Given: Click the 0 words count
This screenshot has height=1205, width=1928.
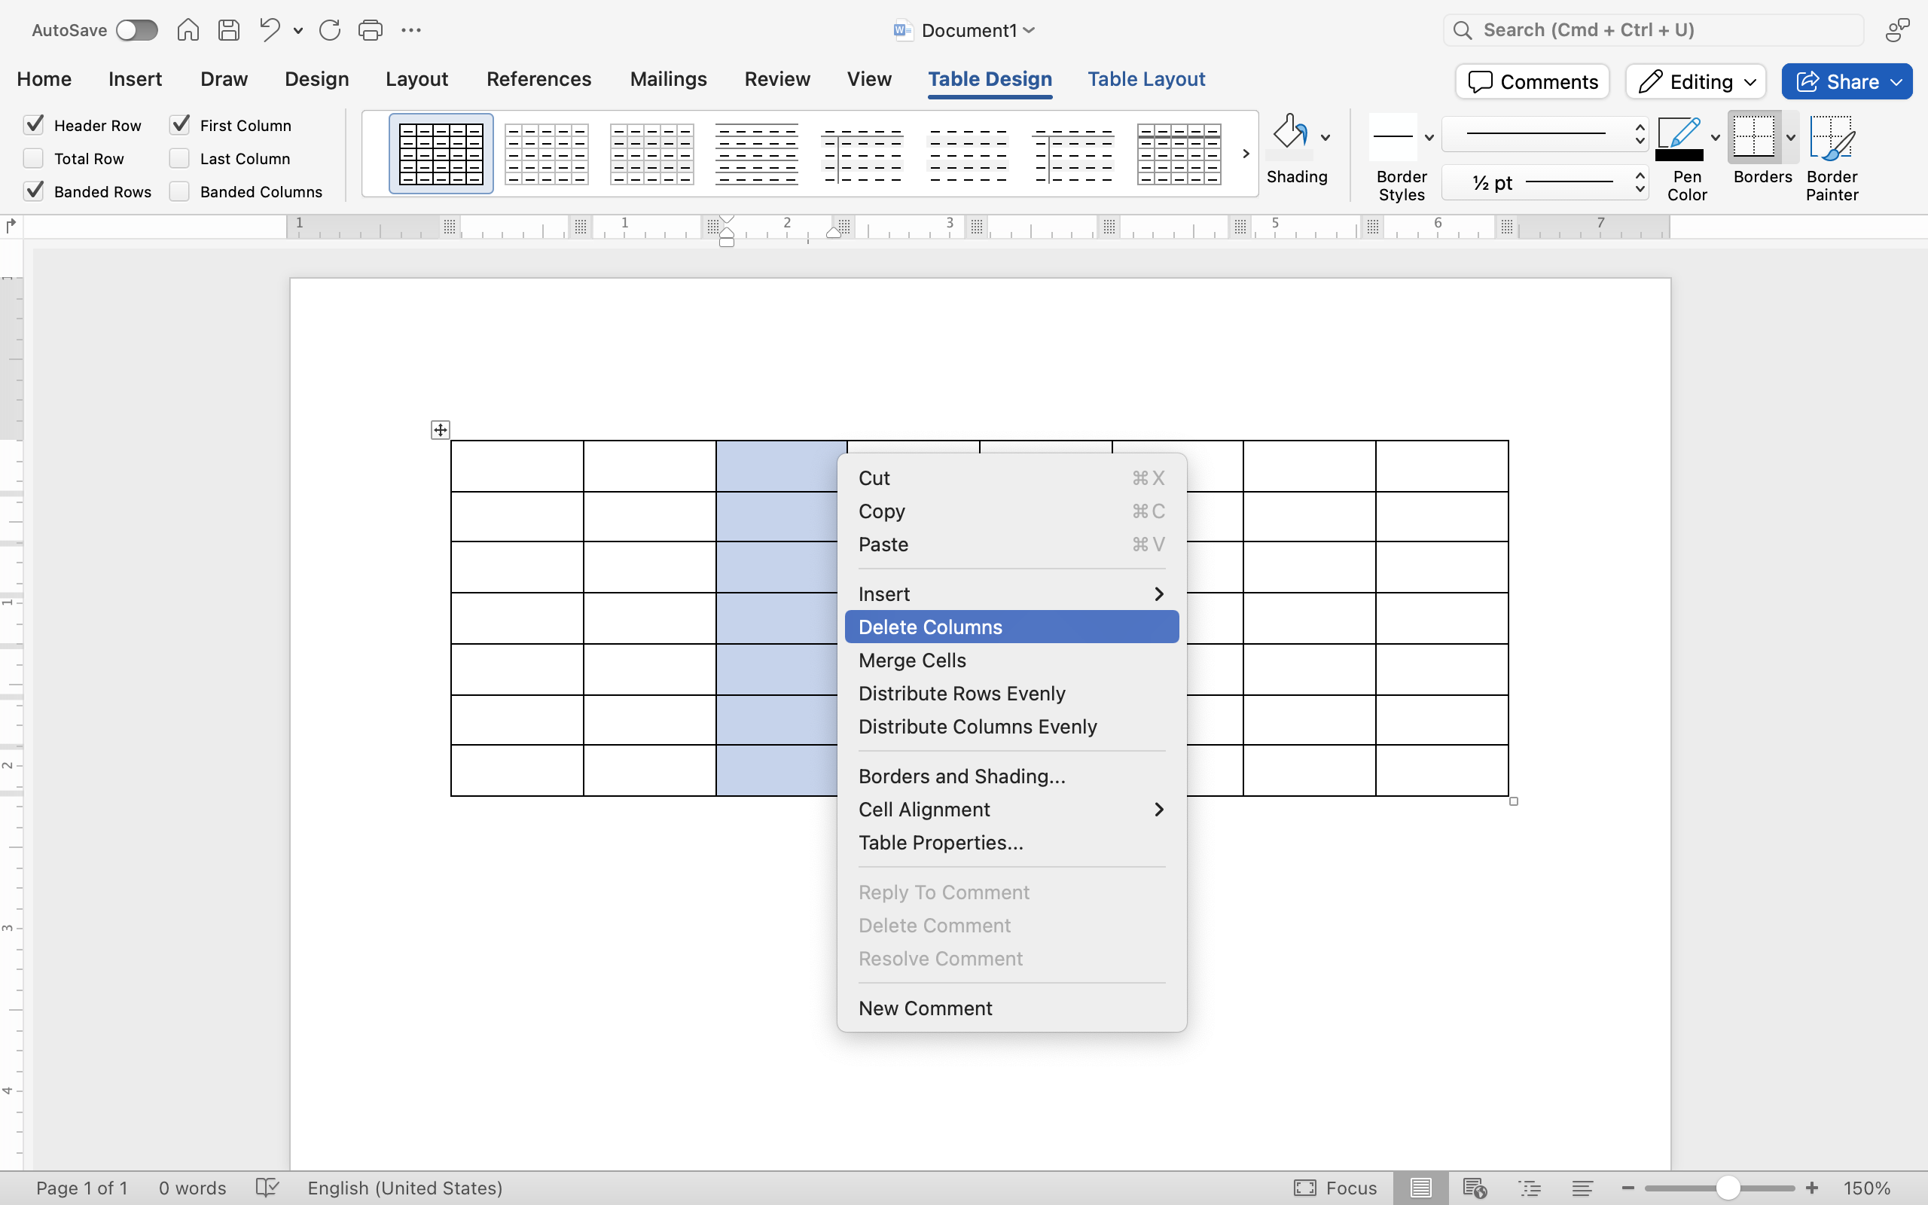Looking at the screenshot, I should click(x=192, y=1188).
